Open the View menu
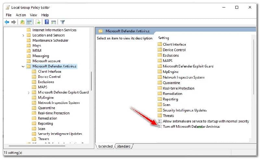Image resolution: width=260 pixels, height=159 pixels. point(33,15)
